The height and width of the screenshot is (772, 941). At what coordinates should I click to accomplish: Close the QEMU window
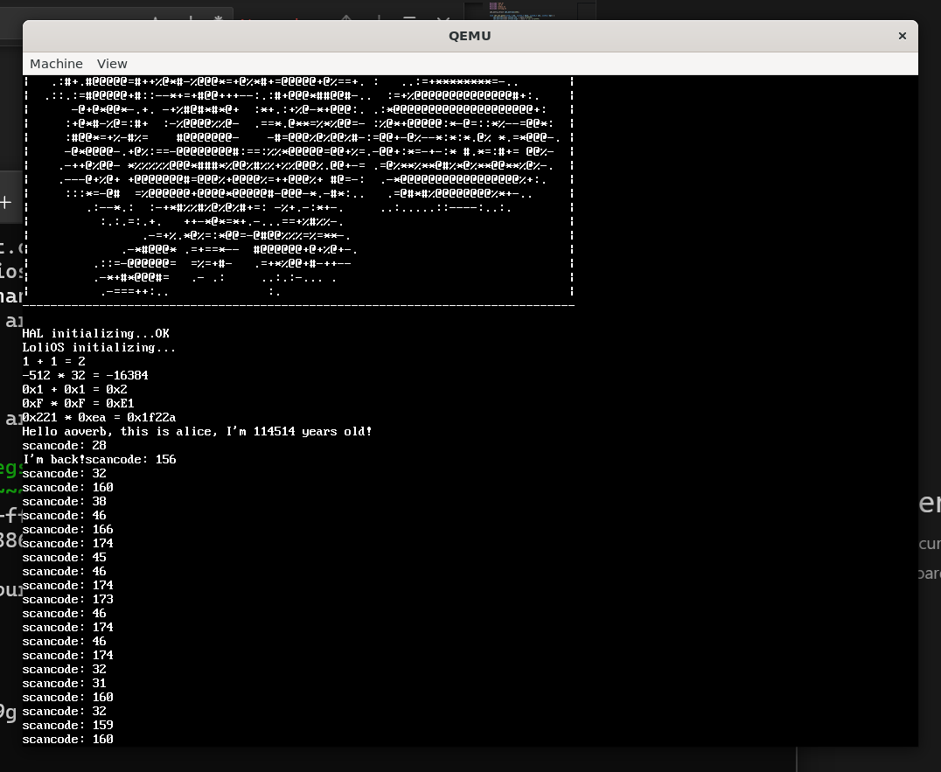902,36
